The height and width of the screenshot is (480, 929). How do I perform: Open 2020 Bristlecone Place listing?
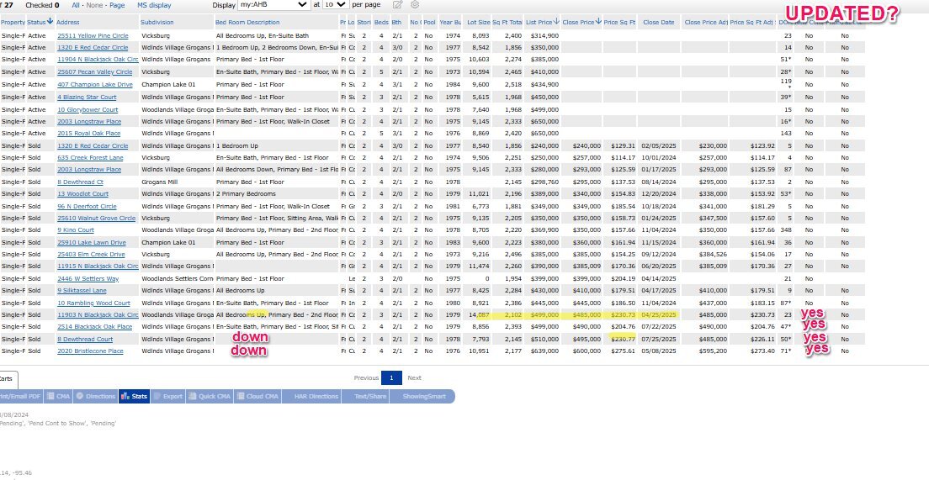pyautogui.click(x=90, y=351)
